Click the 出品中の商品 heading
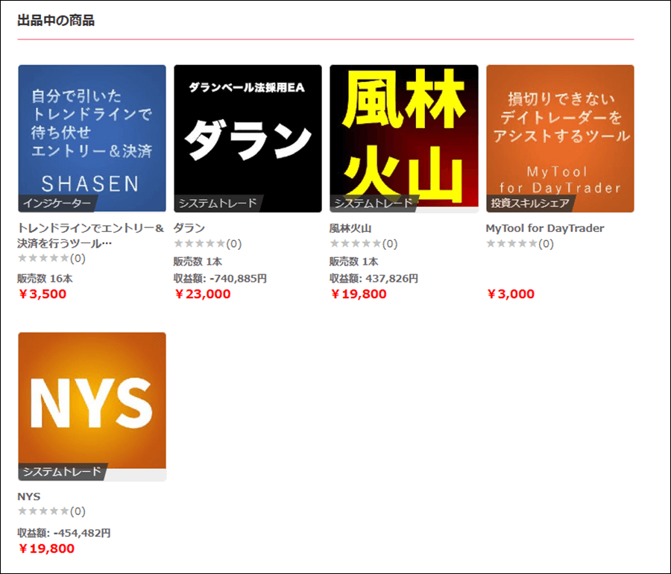671x574 pixels. click(x=56, y=21)
